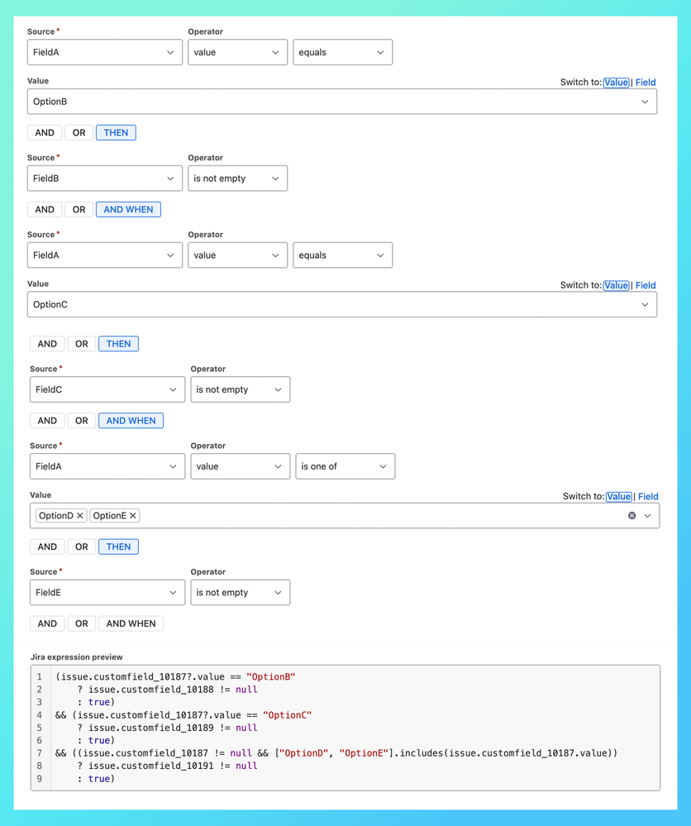Click the AND button below the OptionD/OptionE value
The width and height of the screenshot is (691, 826).
[47, 547]
